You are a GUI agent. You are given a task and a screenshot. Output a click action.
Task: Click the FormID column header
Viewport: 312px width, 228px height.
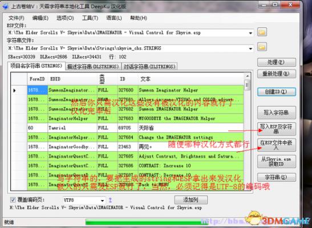[37, 79]
